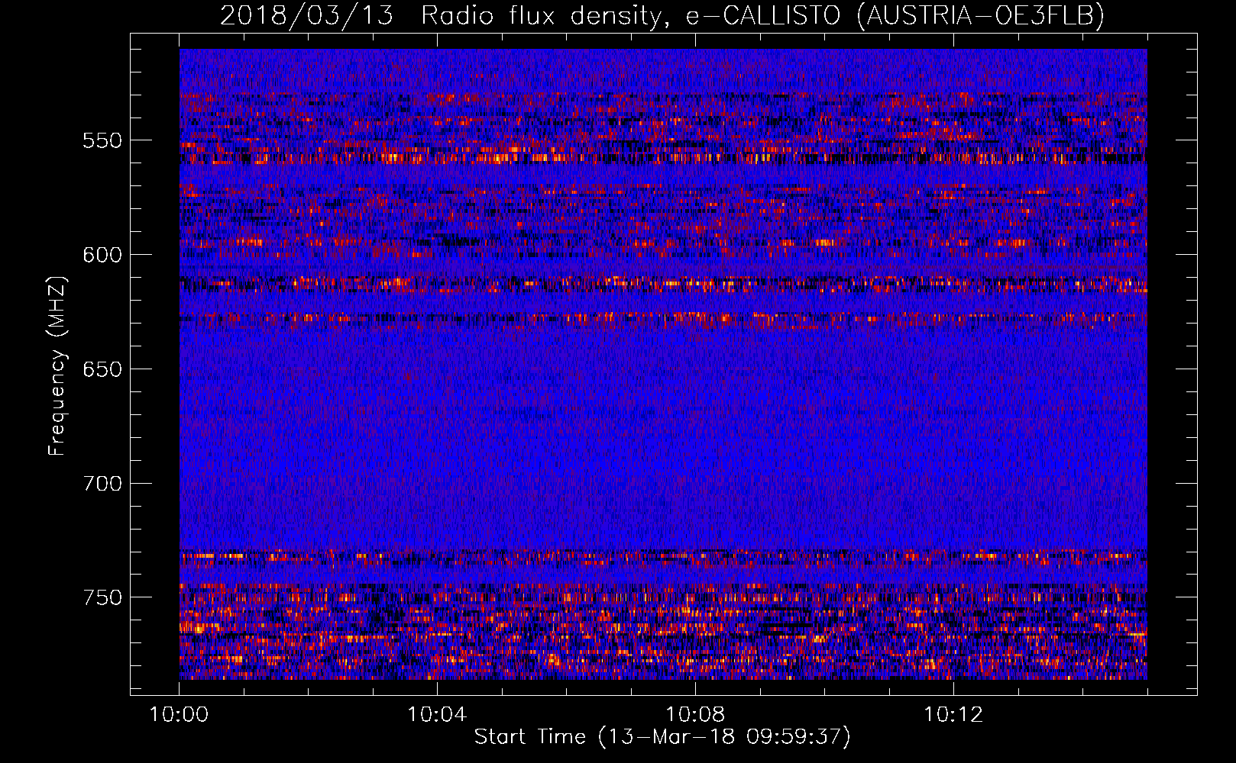This screenshot has width=1236, height=763.
Task: Click the '10:12' time tick label
Action: pos(953,715)
